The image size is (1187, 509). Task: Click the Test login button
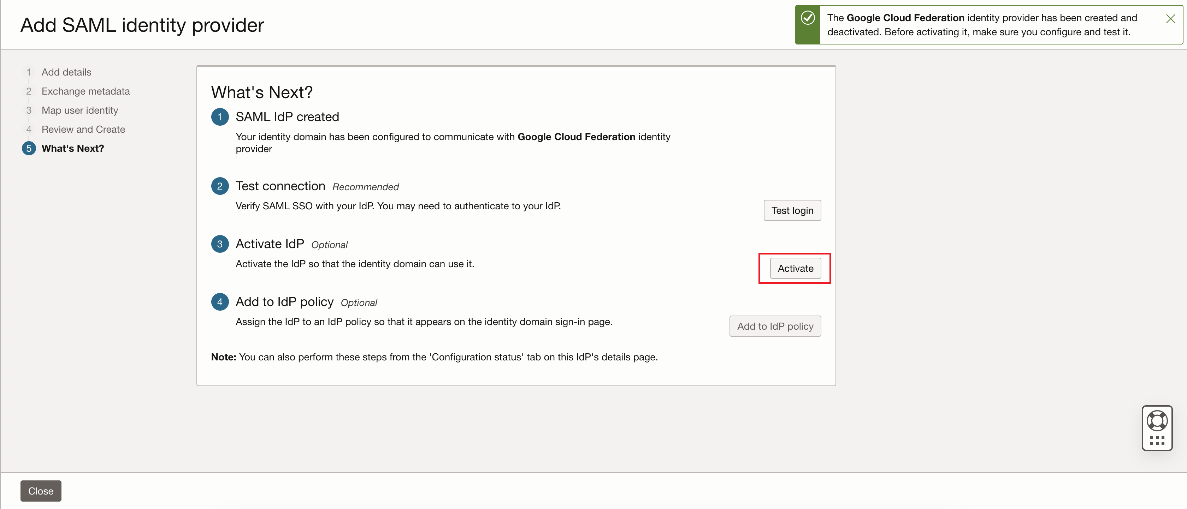792,210
